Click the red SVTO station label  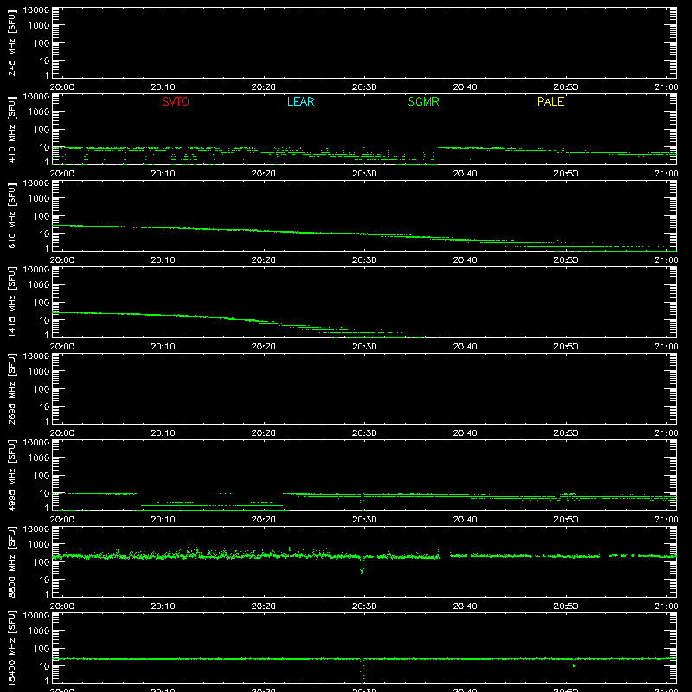(176, 101)
